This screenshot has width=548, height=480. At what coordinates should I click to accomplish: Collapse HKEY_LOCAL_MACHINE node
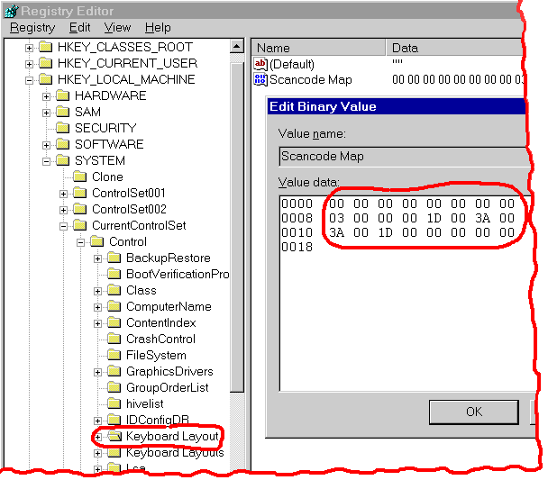pyautogui.click(x=30, y=80)
